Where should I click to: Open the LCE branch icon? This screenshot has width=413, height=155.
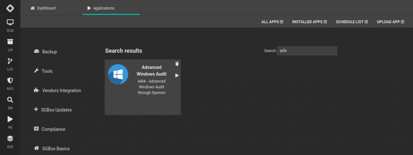10,61
